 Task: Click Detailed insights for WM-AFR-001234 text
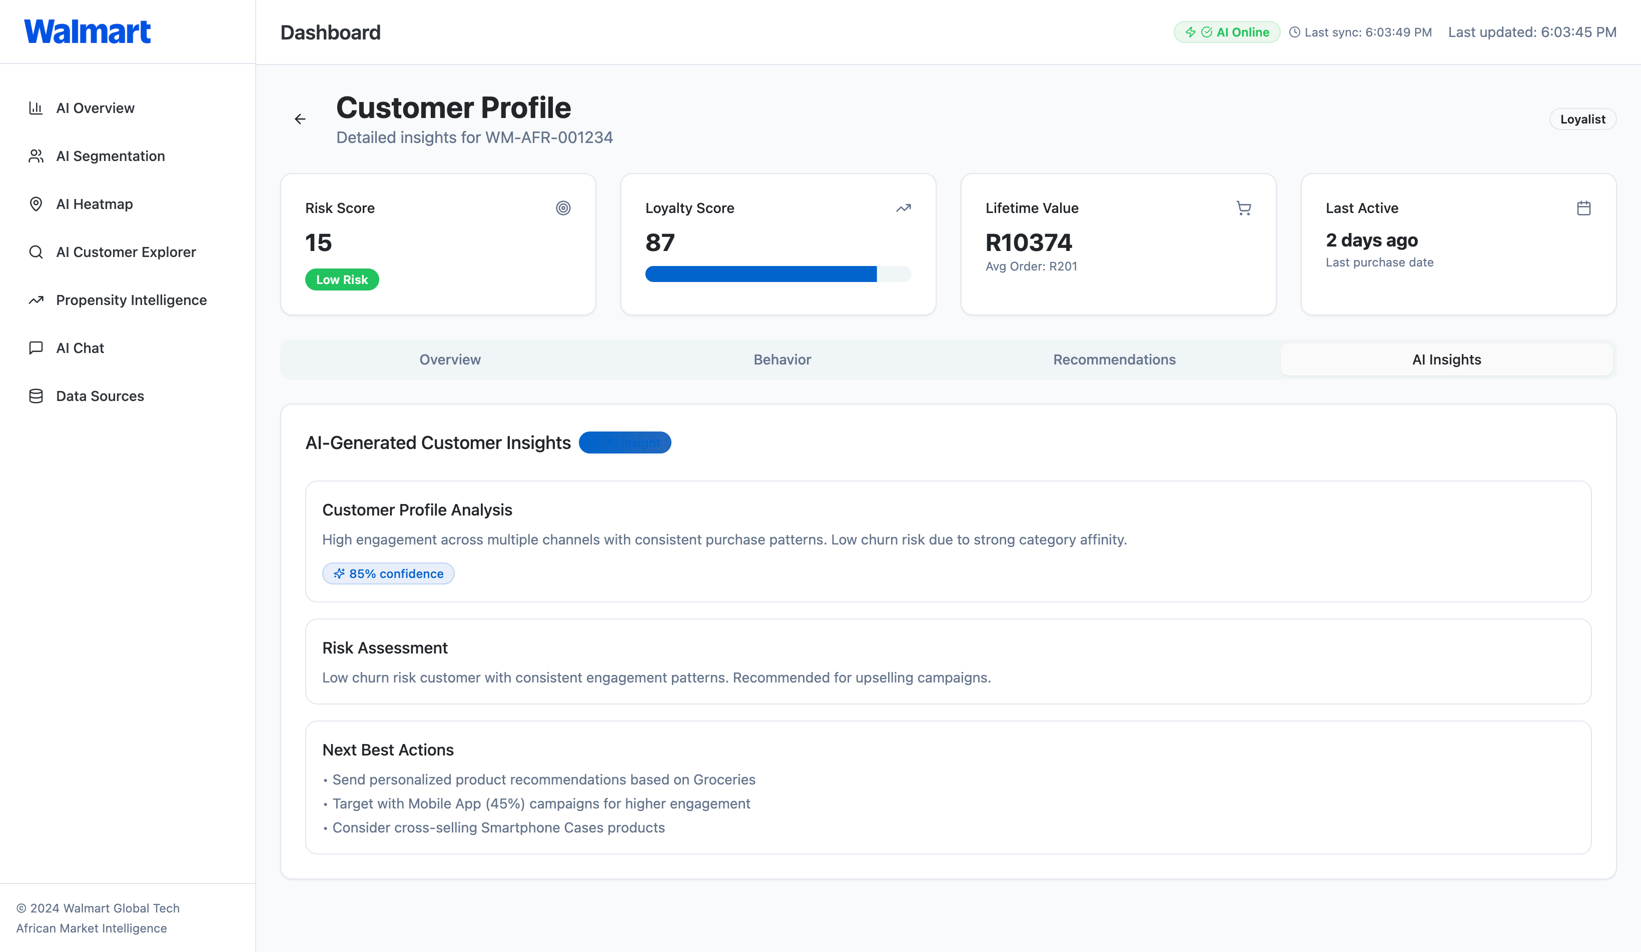click(x=475, y=137)
